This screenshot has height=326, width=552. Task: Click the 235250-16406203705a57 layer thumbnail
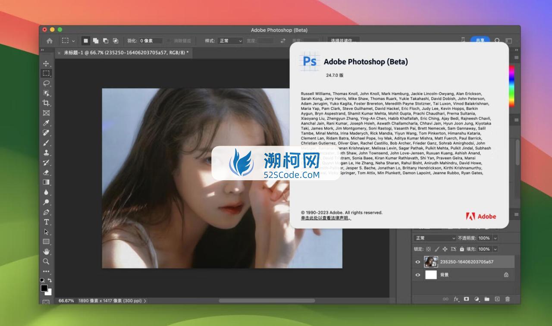(431, 262)
